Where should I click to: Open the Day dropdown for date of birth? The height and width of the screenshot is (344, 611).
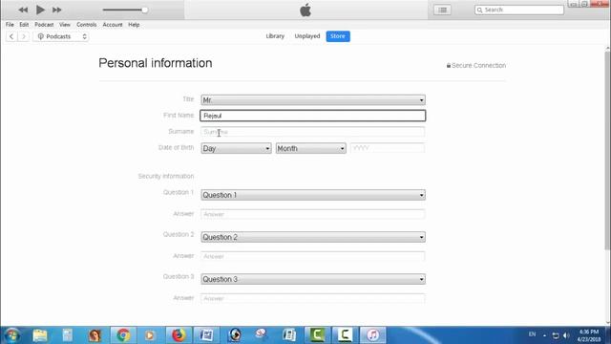tap(236, 148)
